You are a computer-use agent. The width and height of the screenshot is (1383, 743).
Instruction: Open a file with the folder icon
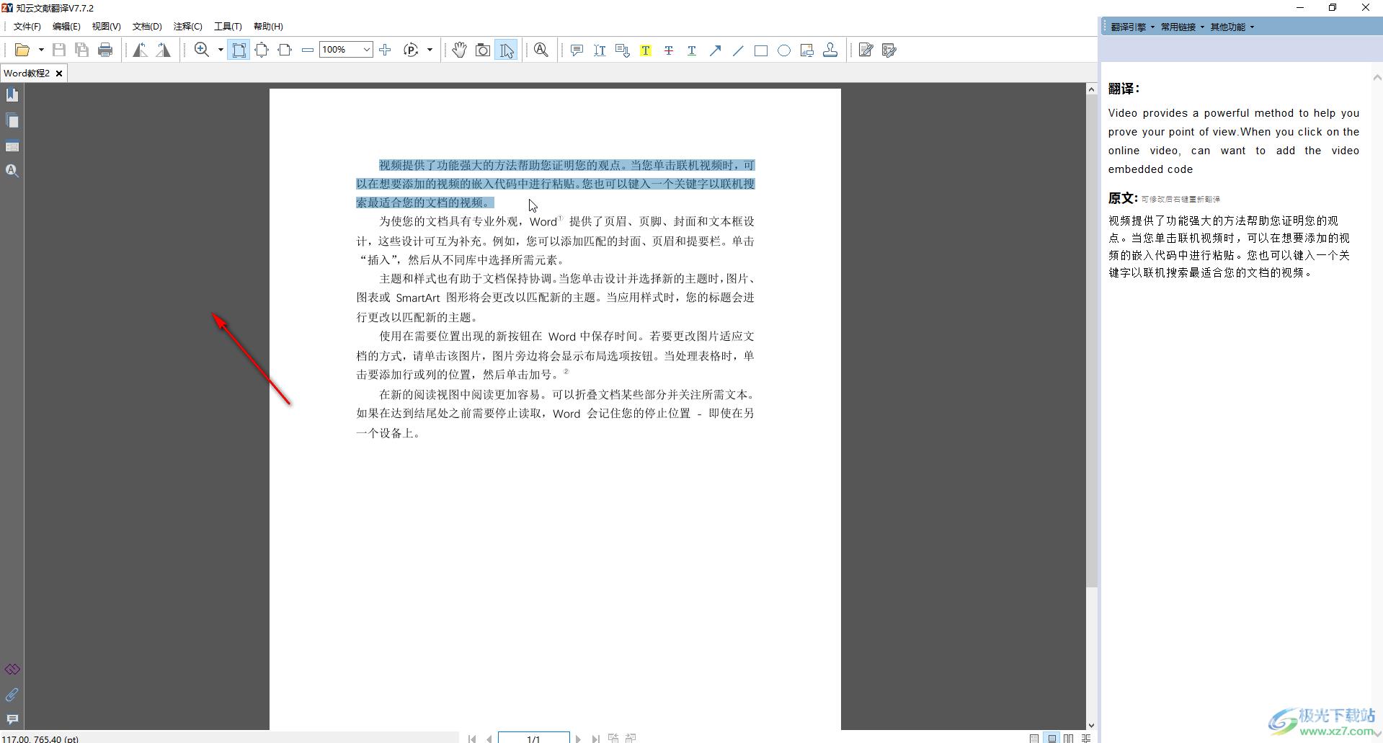point(22,50)
